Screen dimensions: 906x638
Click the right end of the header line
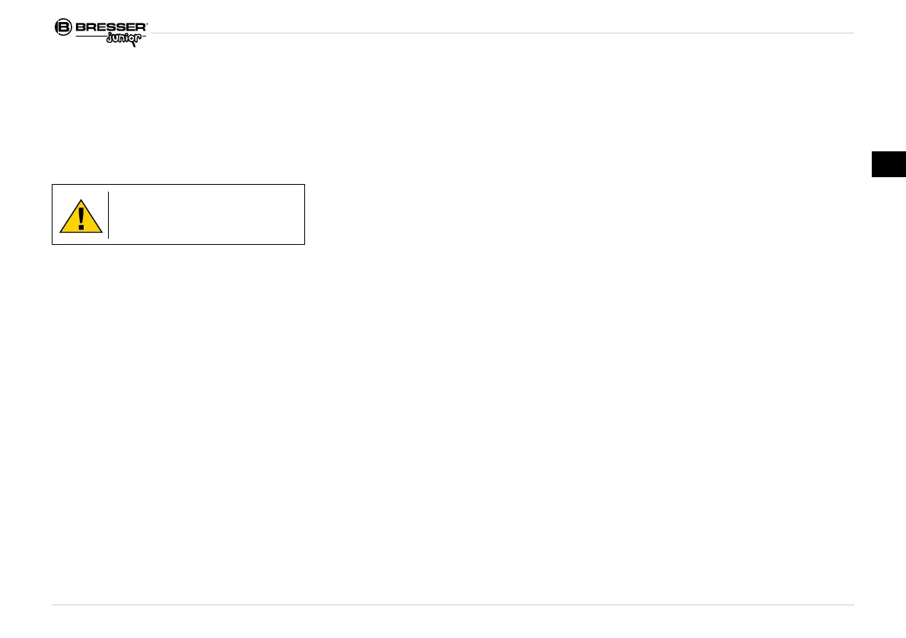point(852,33)
